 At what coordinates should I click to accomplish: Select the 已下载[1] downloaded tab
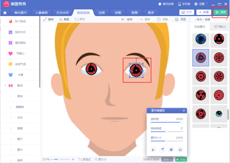pos(220,27)
